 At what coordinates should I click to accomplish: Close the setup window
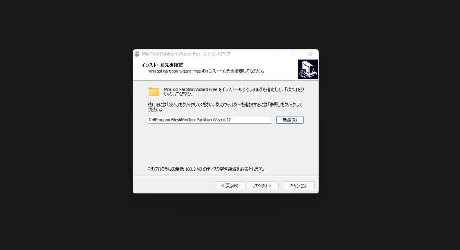pyautogui.click(x=310, y=54)
